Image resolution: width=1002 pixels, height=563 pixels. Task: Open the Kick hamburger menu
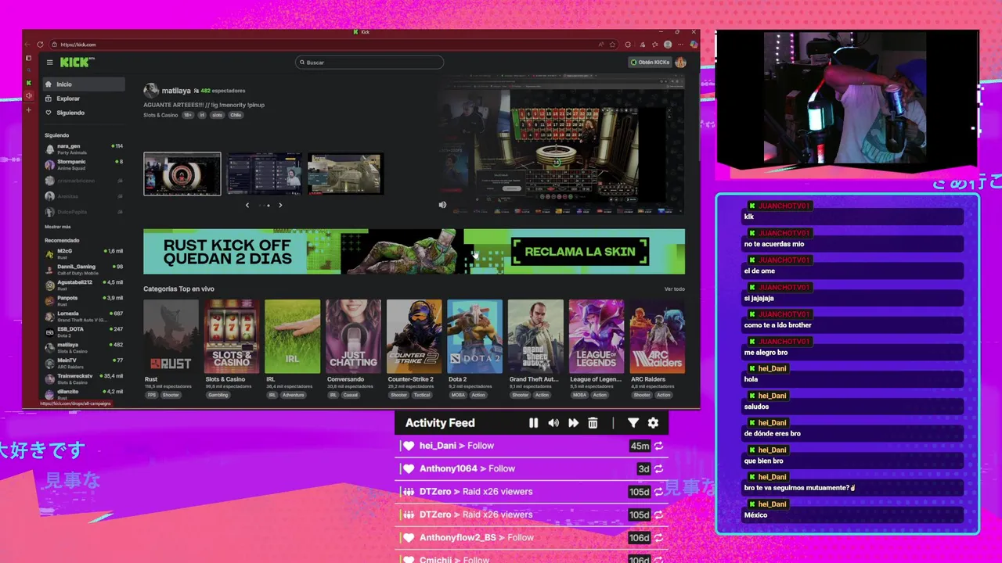(x=49, y=63)
